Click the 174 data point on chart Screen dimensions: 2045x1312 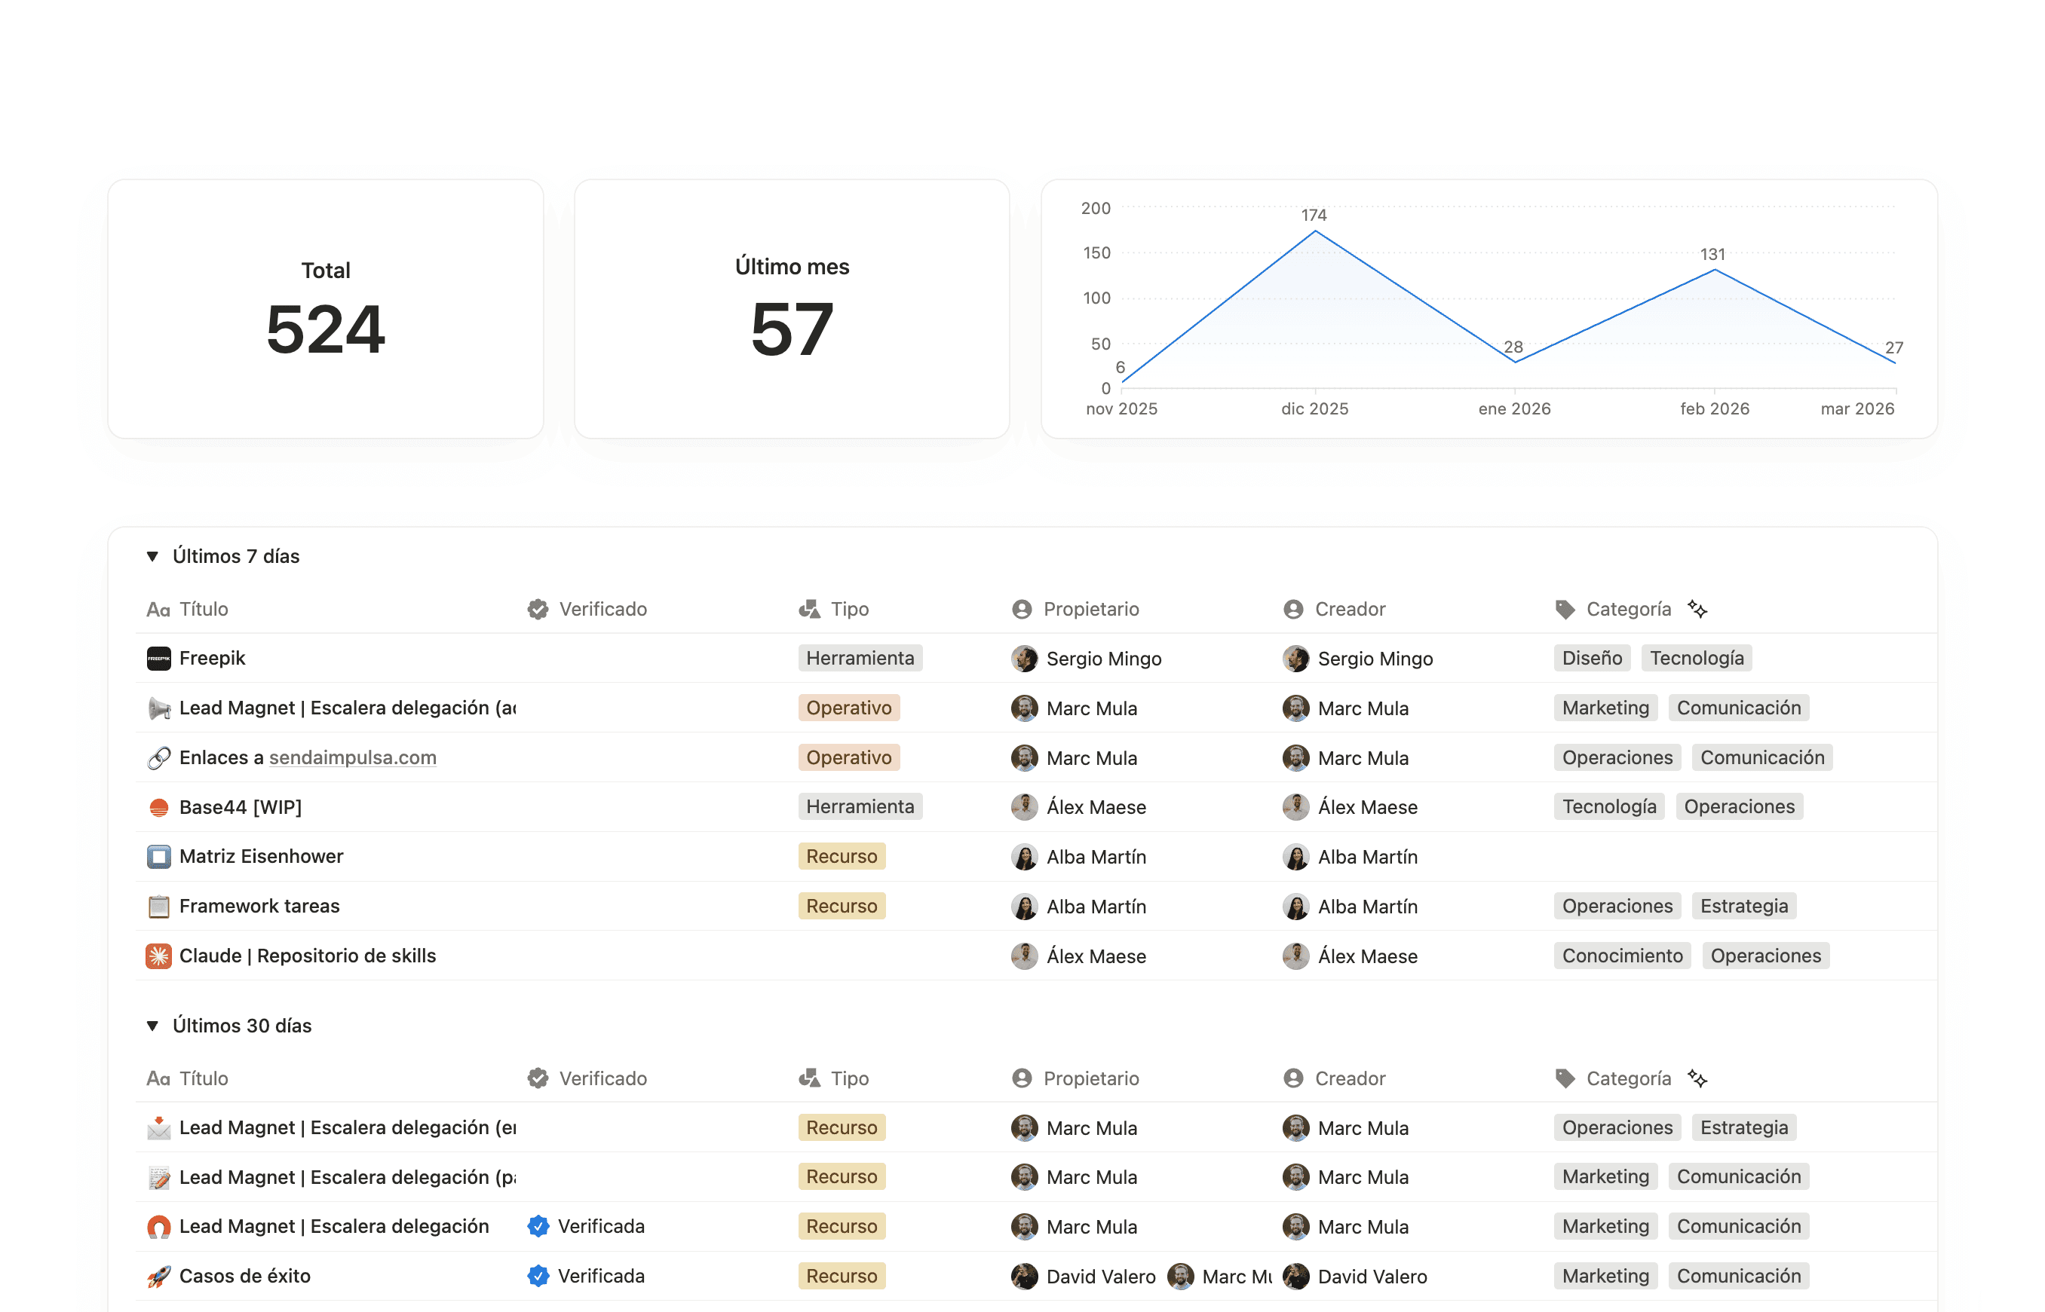[1314, 231]
